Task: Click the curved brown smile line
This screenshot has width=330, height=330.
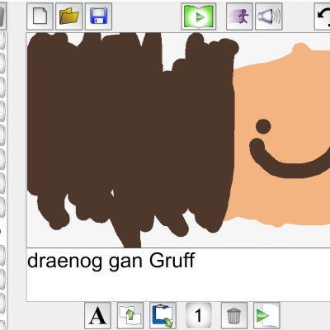Action: 289,163
